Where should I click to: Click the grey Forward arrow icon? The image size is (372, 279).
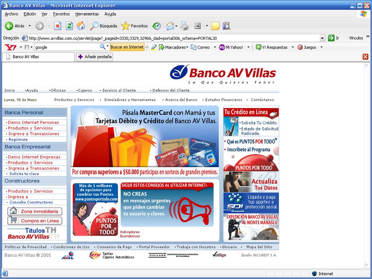40,26
